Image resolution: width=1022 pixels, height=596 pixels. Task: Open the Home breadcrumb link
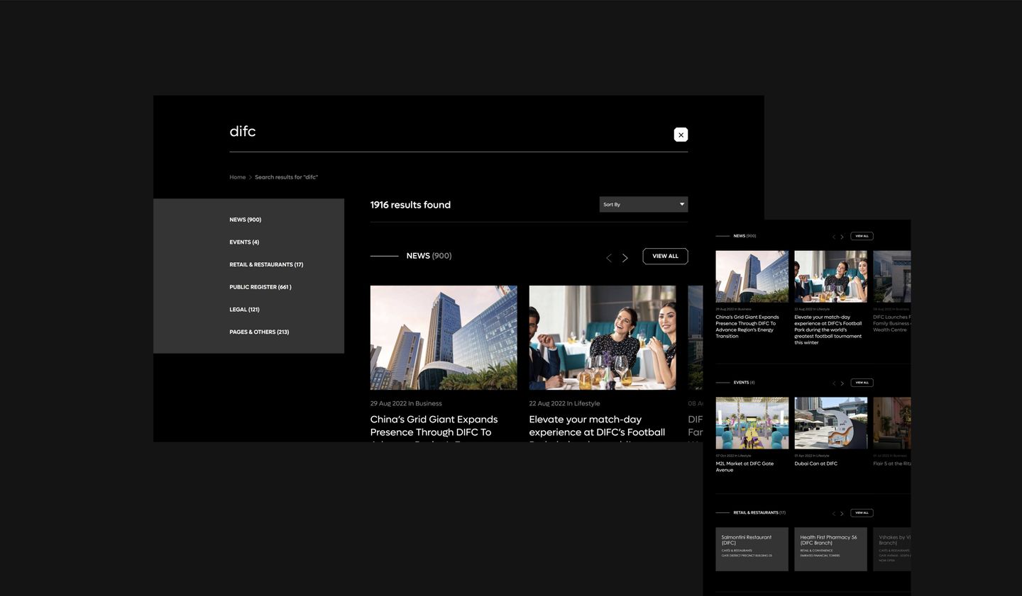point(237,177)
